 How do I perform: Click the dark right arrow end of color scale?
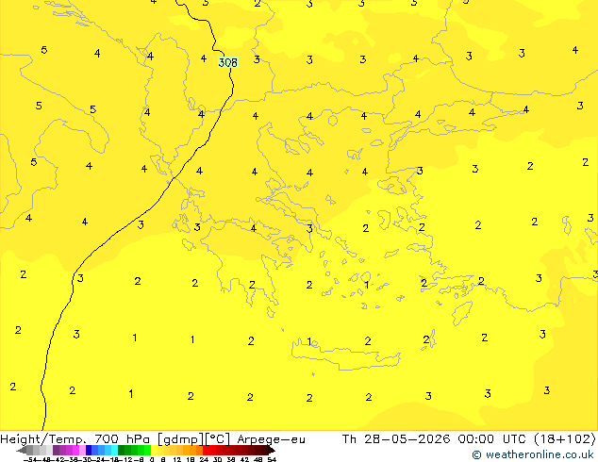click(272, 450)
